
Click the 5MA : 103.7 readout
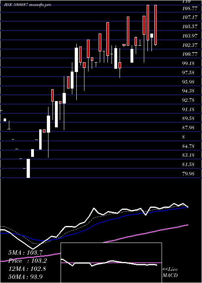(25, 253)
